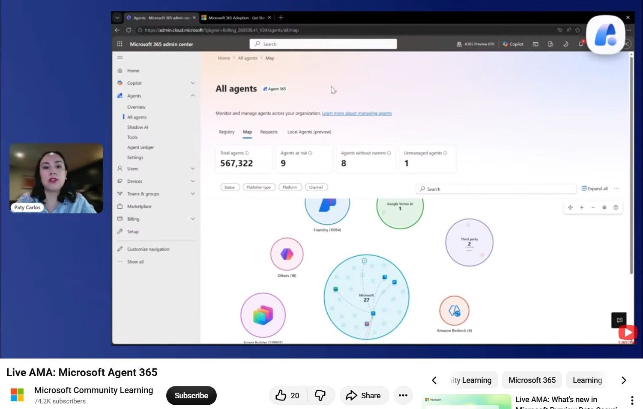Click the browser back arrow
This screenshot has width=643, height=409.
(x=117, y=30)
